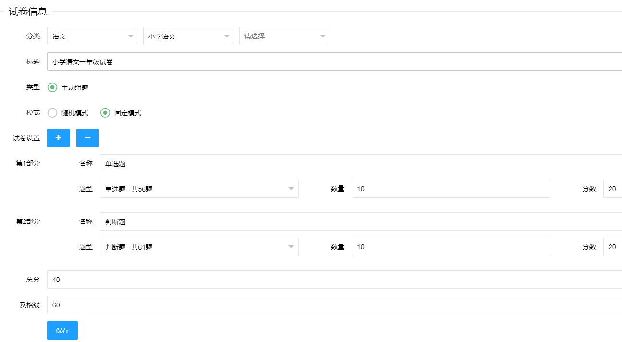Image resolution: width=622 pixels, height=342 pixels.
Task: Open the 请选择 third category dropdown
Action: 285,36
